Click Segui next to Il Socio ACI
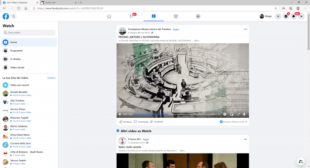Viewport: 310px width, 168px height. click(x=146, y=139)
